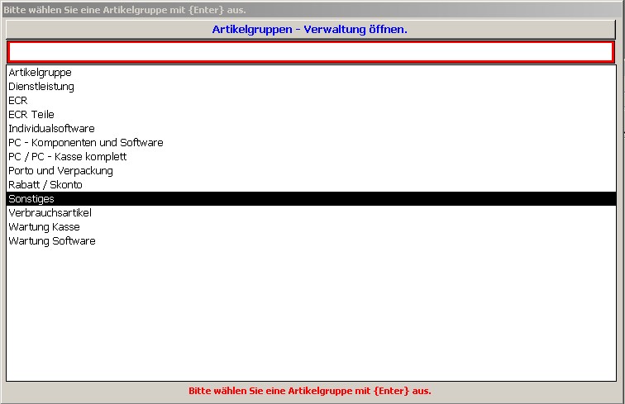Click empty list space below Wartung Software
The height and width of the screenshot is (404, 625).
310,314
